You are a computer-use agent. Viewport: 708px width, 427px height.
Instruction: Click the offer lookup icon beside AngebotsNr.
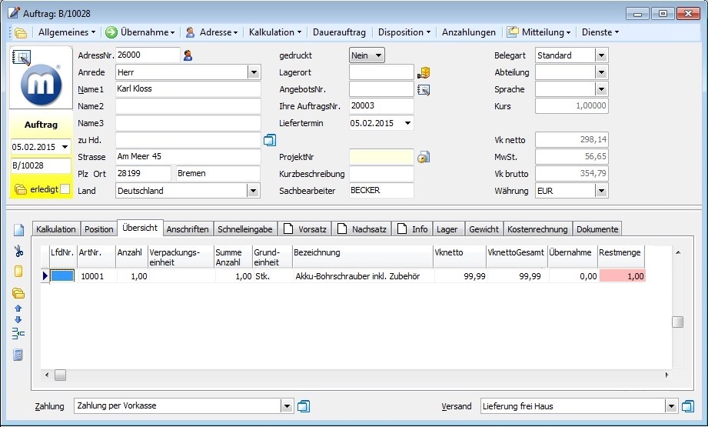point(424,89)
